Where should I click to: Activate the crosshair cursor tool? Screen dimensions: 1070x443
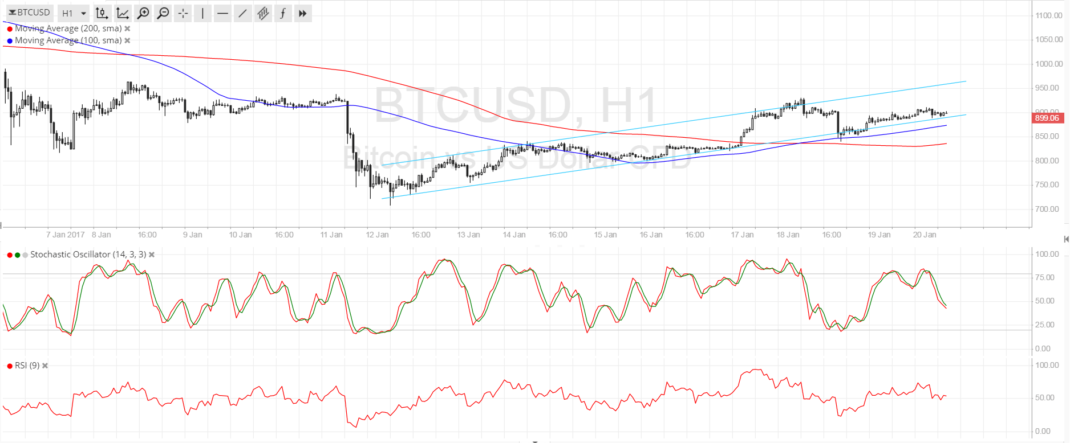183,13
